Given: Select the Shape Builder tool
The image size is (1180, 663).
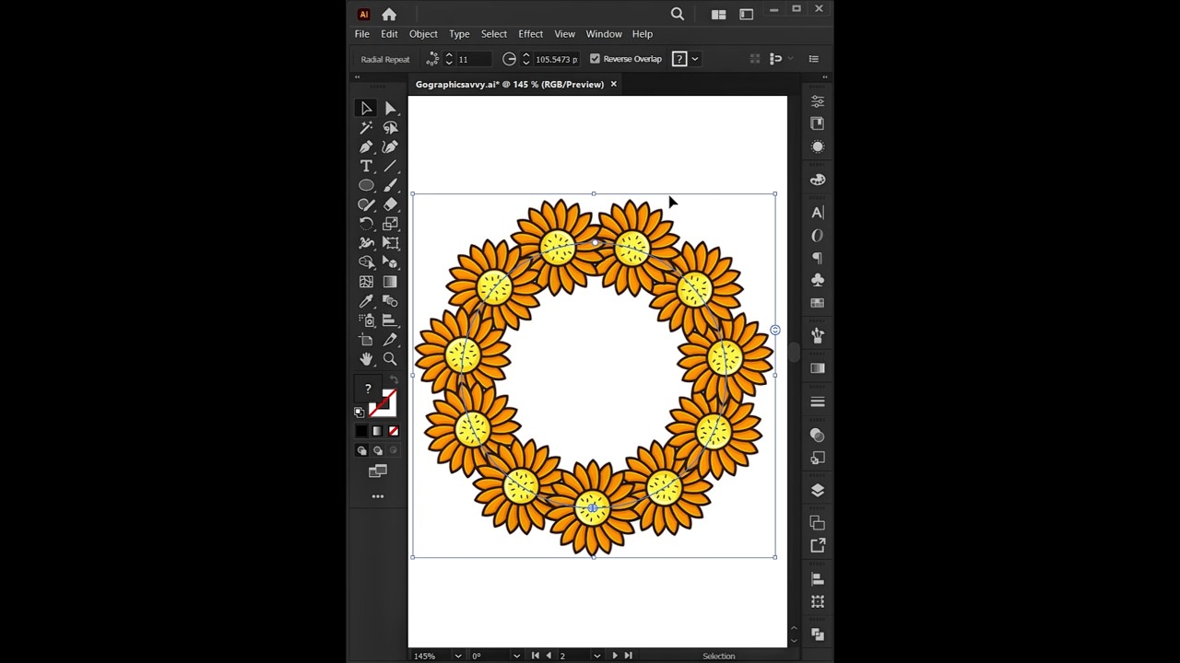Looking at the screenshot, I should click(x=366, y=262).
